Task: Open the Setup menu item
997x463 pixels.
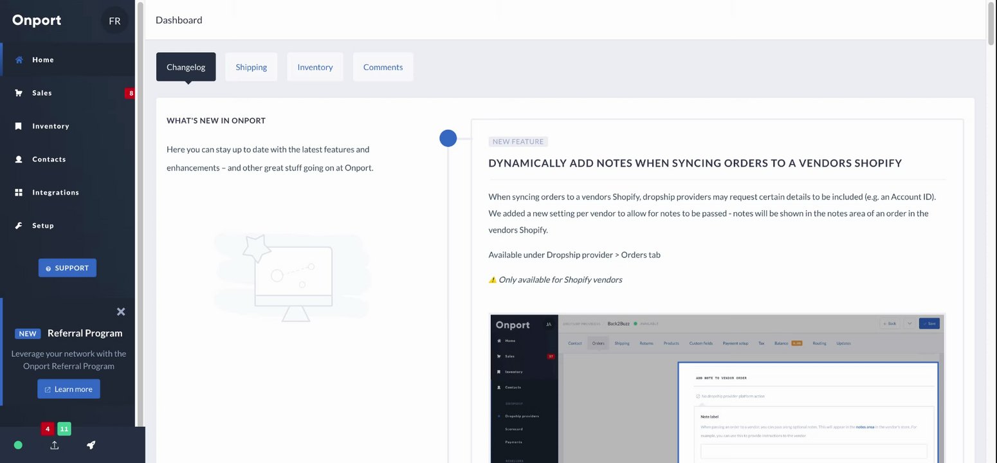Action: click(68, 226)
